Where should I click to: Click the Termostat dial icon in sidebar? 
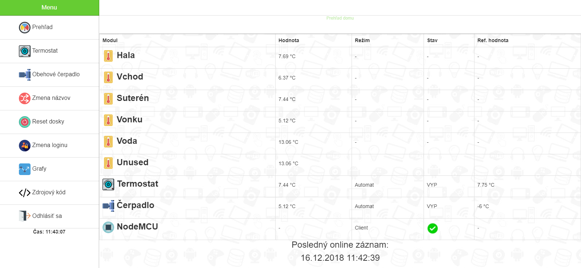pyautogui.click(x=25, y=51)
